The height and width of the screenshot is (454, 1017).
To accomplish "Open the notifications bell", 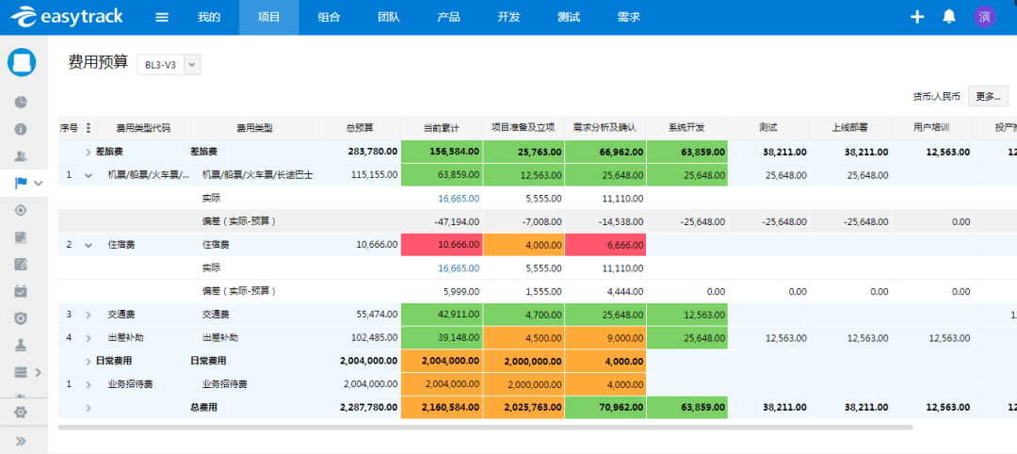I will coord(949,17).
